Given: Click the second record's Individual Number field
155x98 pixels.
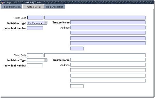Looking at the screenshot, I should (35, 65).
